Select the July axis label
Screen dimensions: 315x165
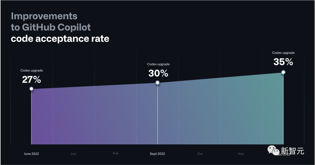pos(73,154)
